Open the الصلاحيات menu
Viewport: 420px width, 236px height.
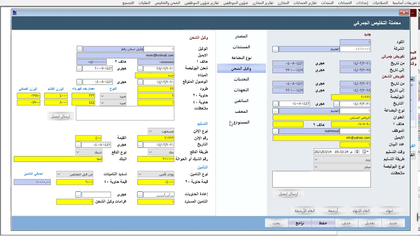[381, 3]
